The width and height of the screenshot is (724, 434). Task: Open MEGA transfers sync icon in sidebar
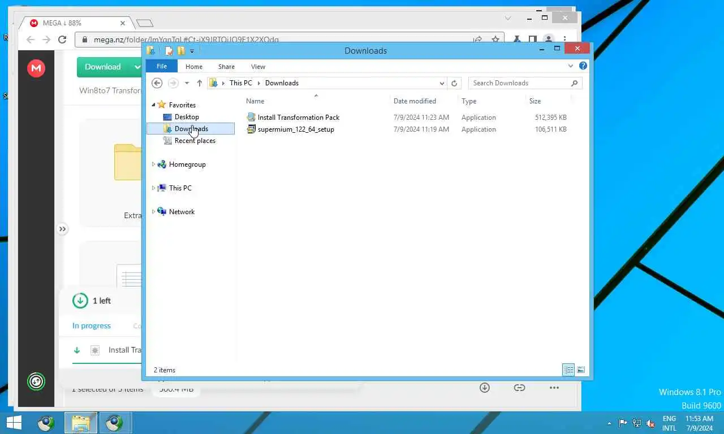click(36, 381)
